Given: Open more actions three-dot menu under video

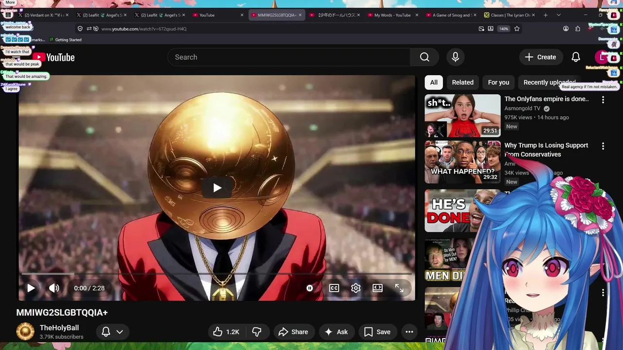Looking at the screenshot, I should [409, 332].
